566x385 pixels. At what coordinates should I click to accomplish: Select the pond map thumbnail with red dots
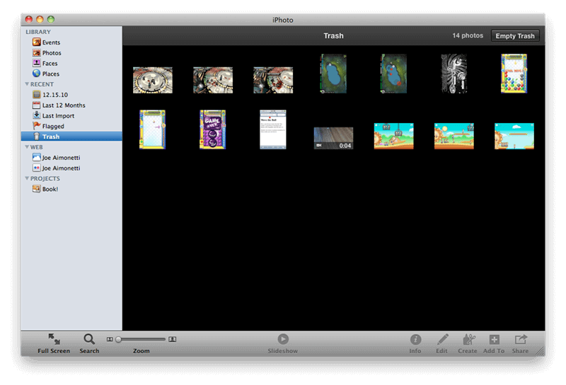pyautogui.click(x=394, y=74)
